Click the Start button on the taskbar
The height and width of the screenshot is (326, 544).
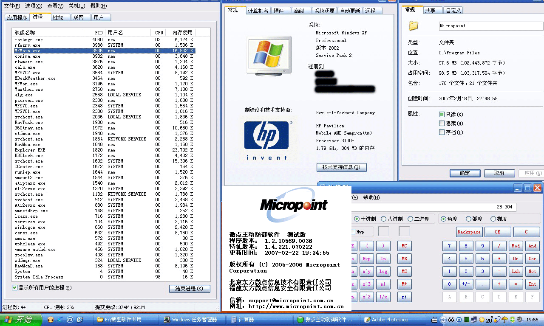point(21,320)
